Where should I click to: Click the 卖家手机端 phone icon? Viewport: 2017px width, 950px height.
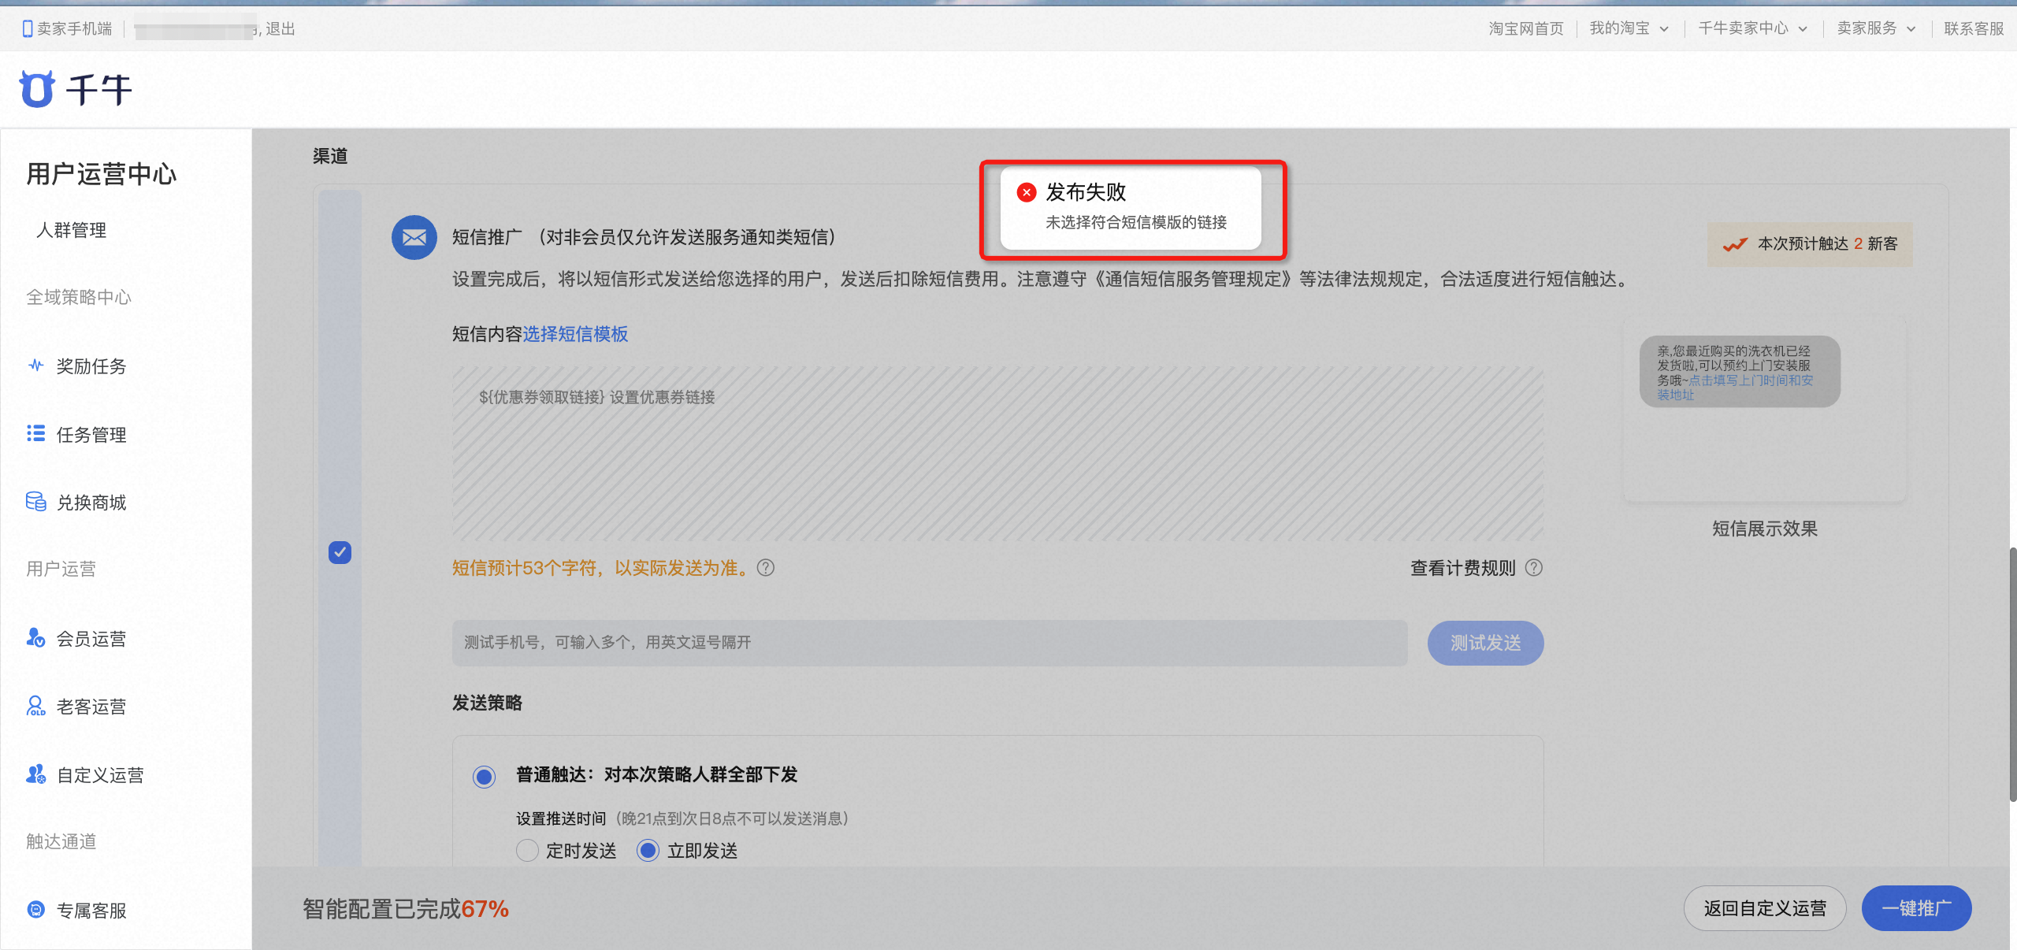click(28, 29)
